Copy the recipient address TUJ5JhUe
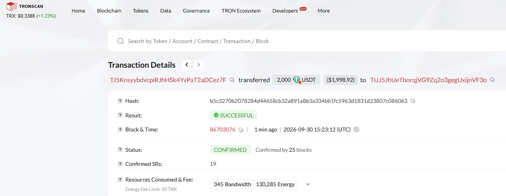Viewport: 506px width, 196px height. tap(492, 80)
